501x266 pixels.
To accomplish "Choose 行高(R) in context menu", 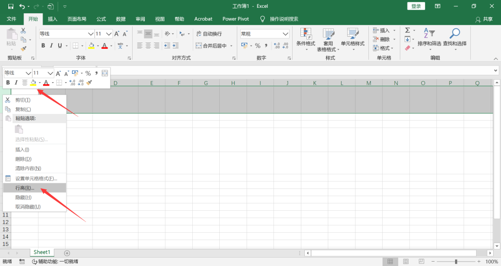I will point(35,188).
